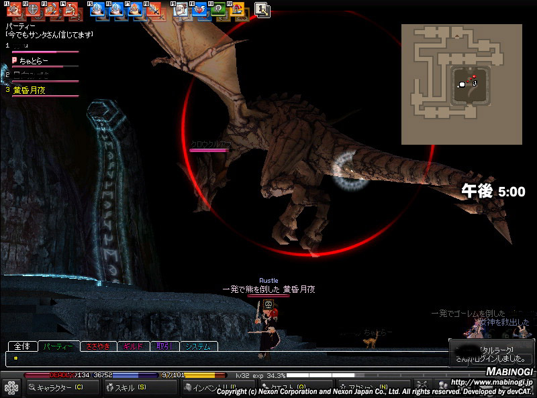Open the キャラクター (C) window
Image resolution: width=537 pixels, height=398 pixels.
pos(62,387)
